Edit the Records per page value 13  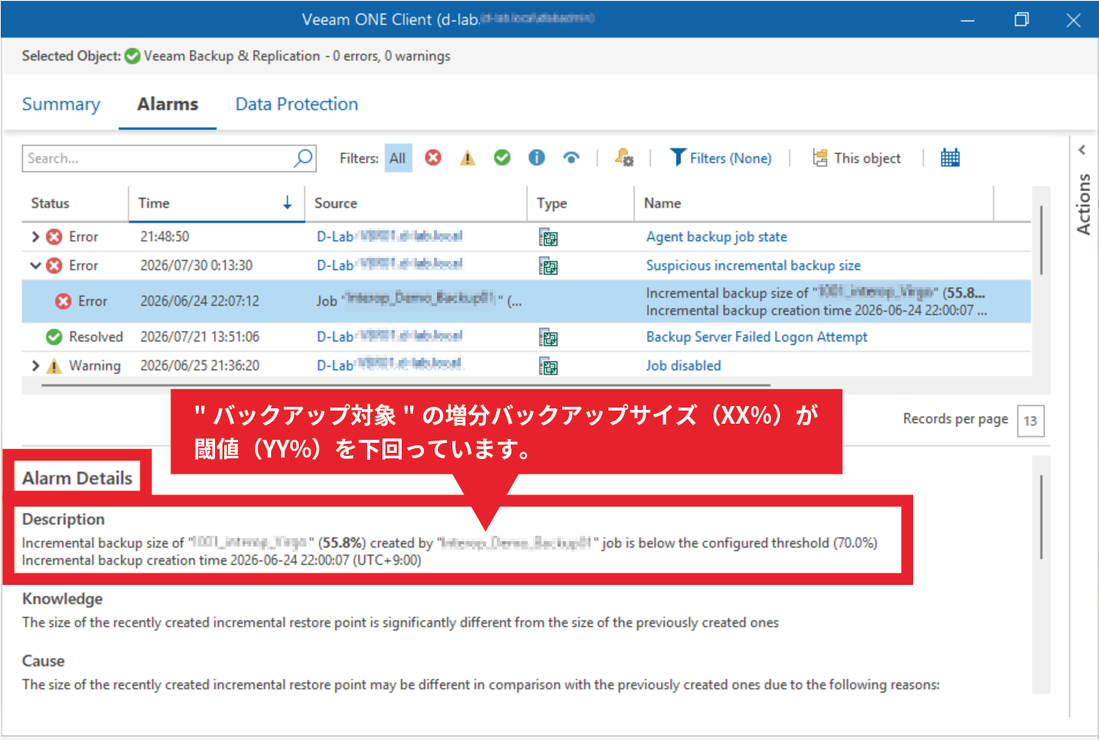point(1031,421)
